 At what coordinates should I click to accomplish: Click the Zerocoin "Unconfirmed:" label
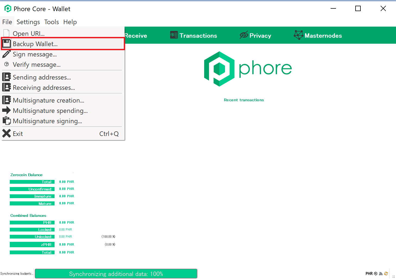click(32, 189)
